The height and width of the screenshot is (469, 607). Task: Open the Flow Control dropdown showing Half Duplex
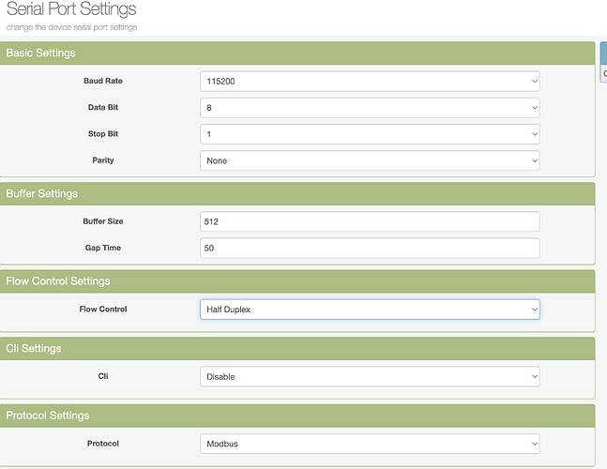click(370, 310)
